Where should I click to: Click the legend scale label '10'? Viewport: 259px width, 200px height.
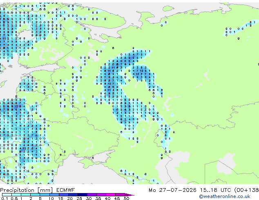[x=51, y=198]
